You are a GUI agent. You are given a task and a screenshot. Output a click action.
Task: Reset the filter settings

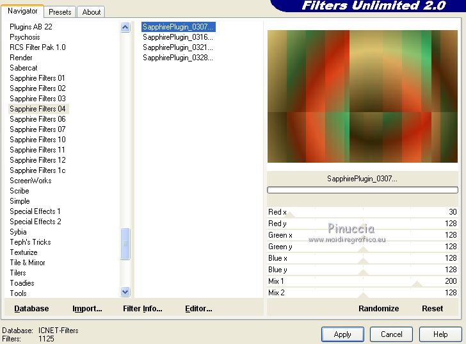(x=433, y=309)
